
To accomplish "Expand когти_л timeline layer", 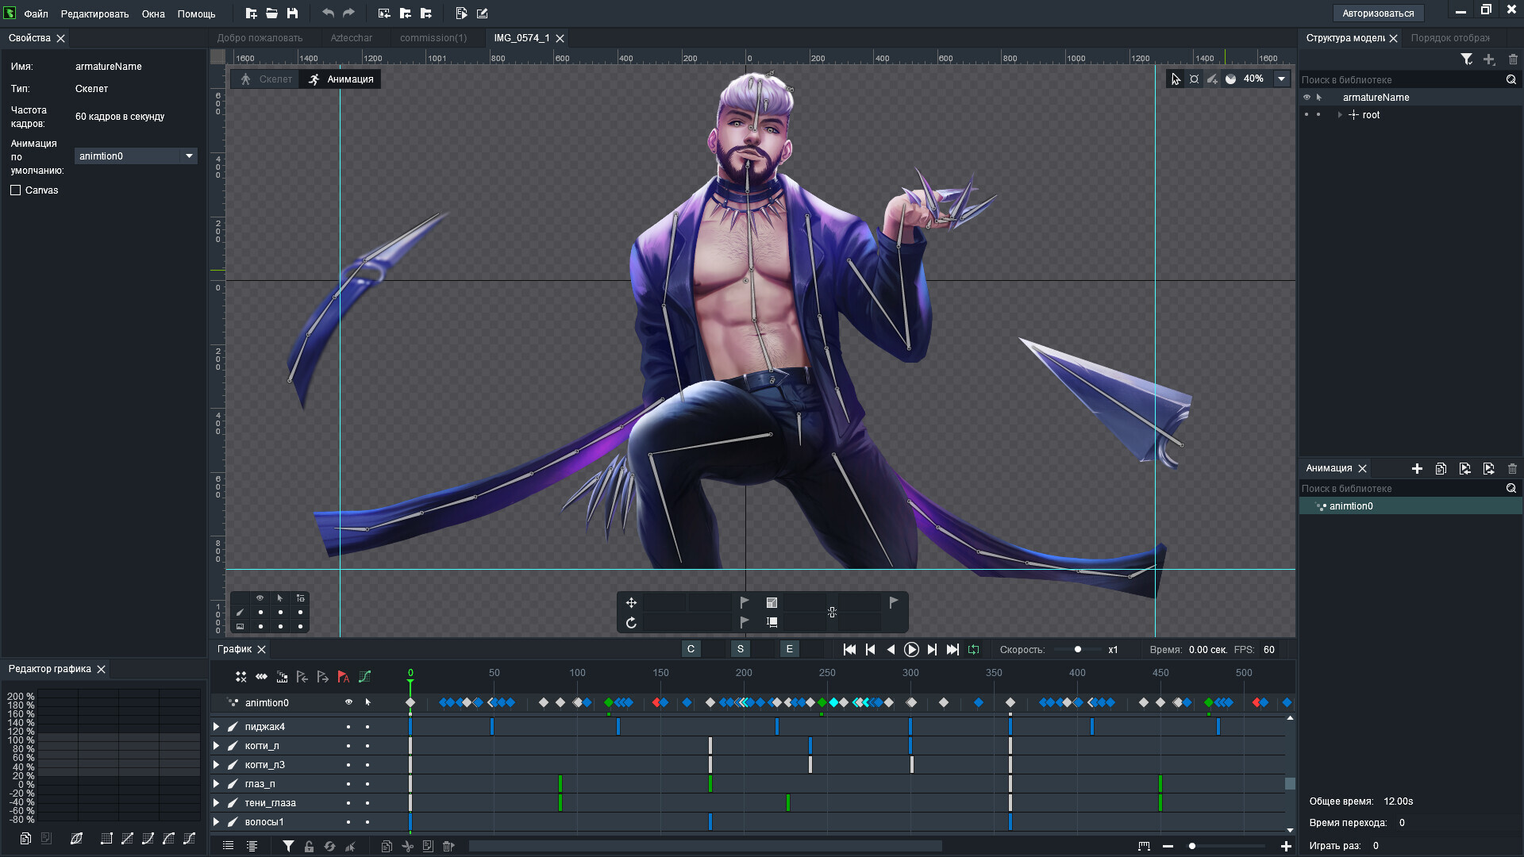I will coord(216,746).
